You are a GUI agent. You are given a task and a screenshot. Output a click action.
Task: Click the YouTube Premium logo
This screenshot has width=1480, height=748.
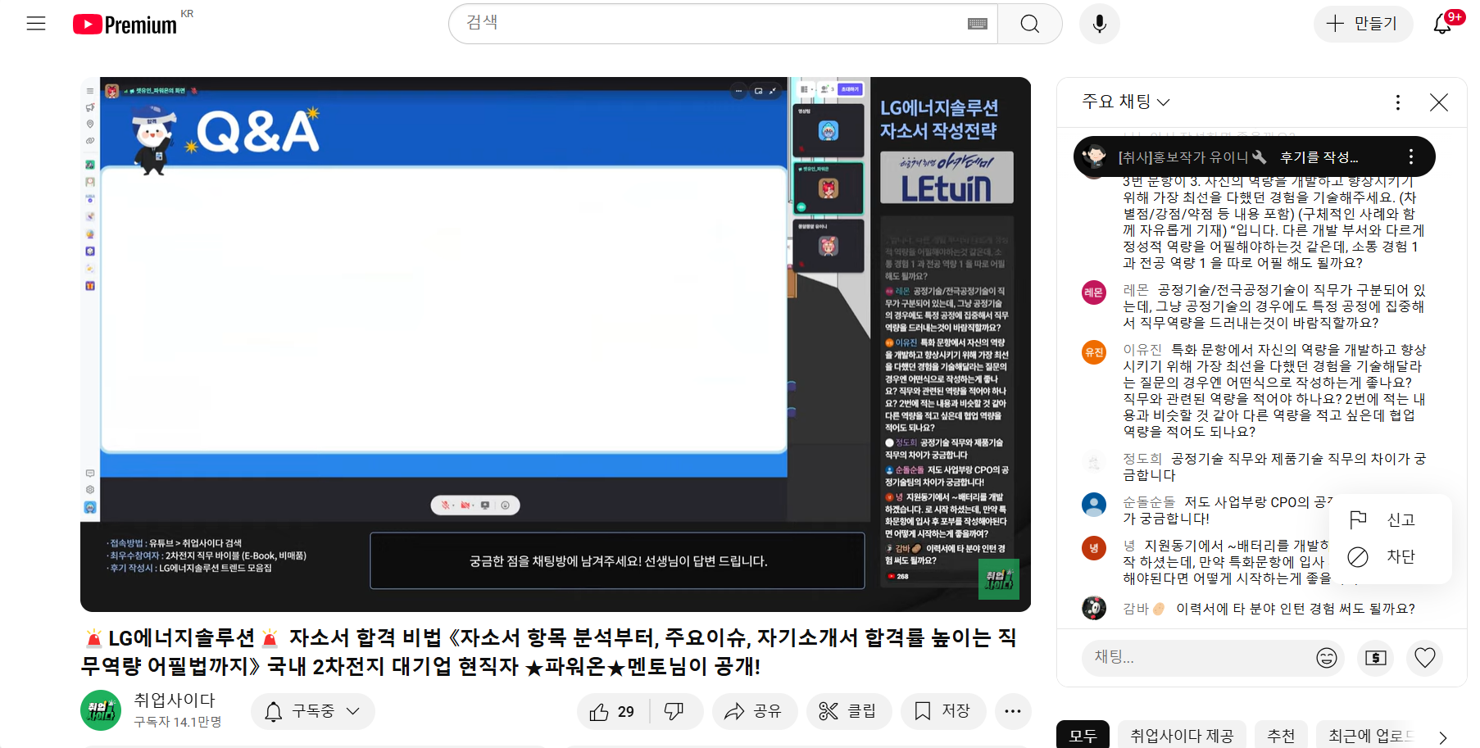click(x=125, y=25)
